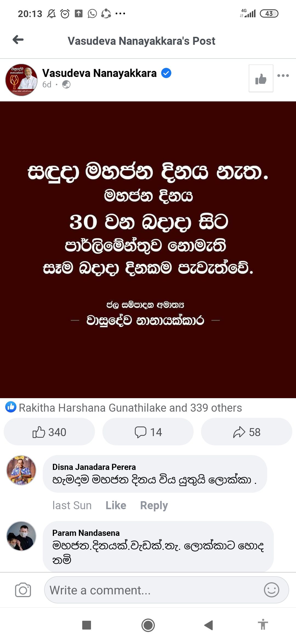Tap the share button showing 58
296x643 pixels.
tap(247, 432)
